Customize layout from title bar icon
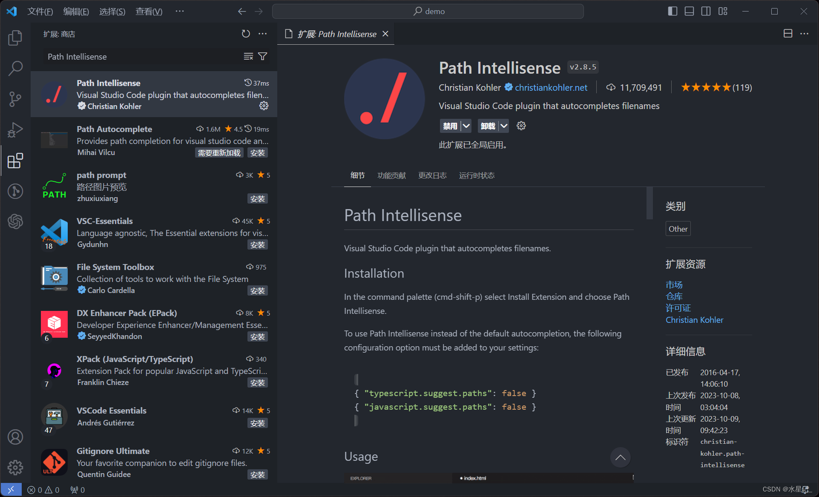 [723, 11]
